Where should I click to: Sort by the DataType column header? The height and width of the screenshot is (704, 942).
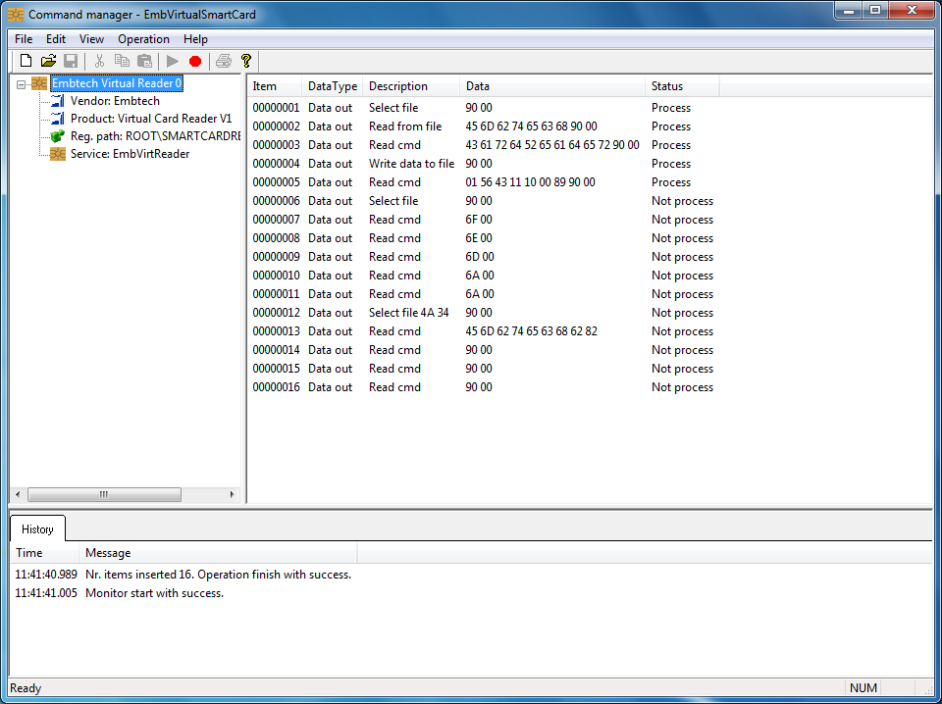(x=333, y=86)
